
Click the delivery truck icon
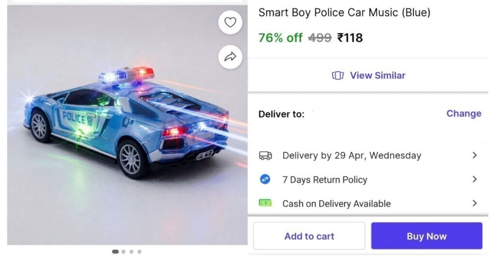pyautogui.click(x=265, y=155)
